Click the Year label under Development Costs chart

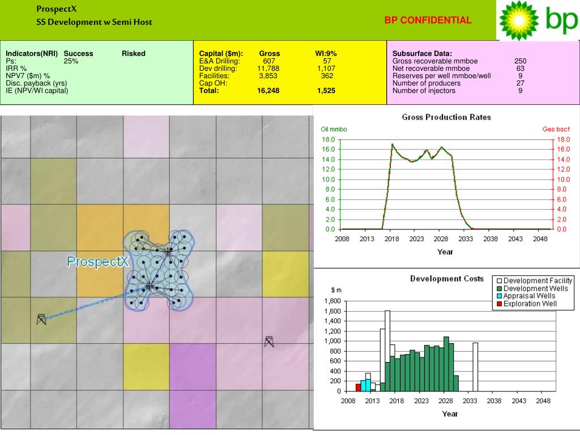pos(450,414)
